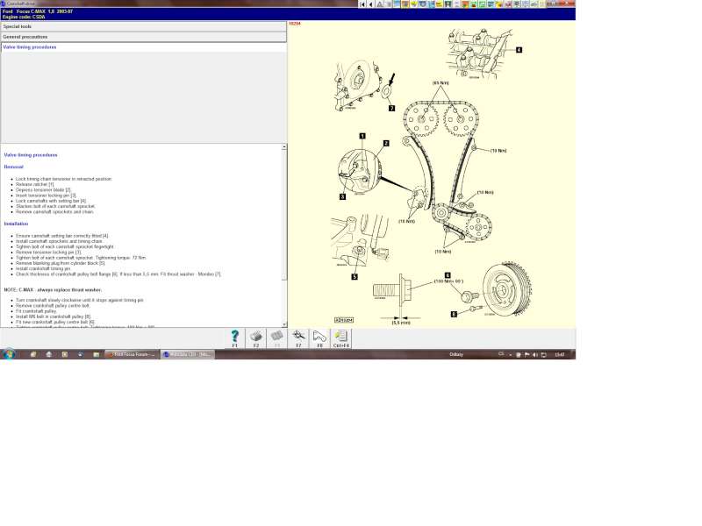
Task: Click the Ctrl+F4 close document button
Action: tap(341, 337)
